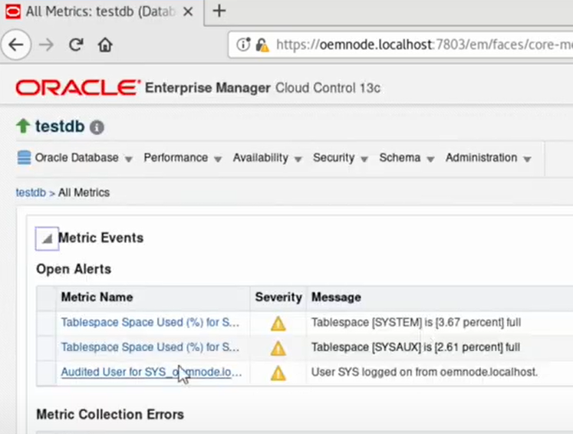Click warning icon for SYSTEM tablespace alert
Screen dimensions: 573x434
tap(278, 324)
